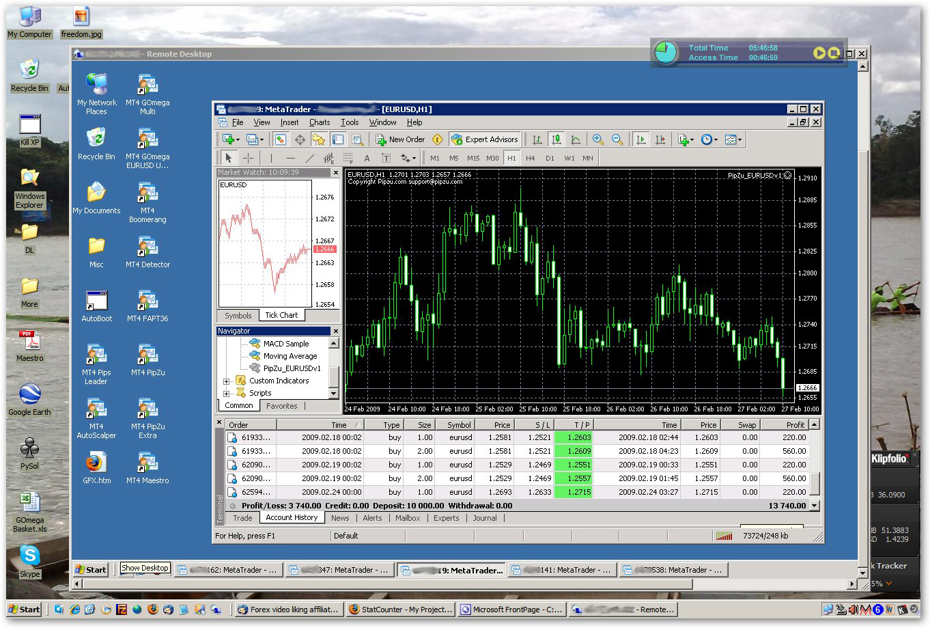Image resolution: width=930 pixels, height=628 pixels.
Task: Sort Account History by Profit column
Action: pyautogui.click(x=784, y=425)
